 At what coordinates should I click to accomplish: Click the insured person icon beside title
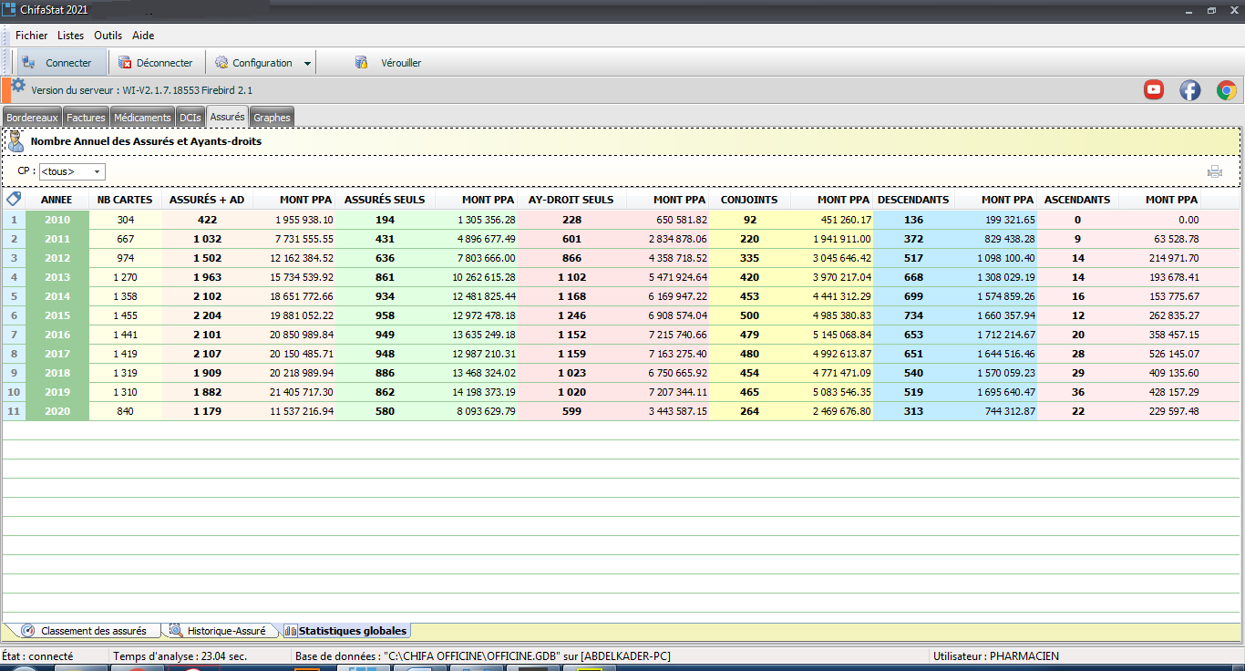pyautogui.click(x=15, y=141)
